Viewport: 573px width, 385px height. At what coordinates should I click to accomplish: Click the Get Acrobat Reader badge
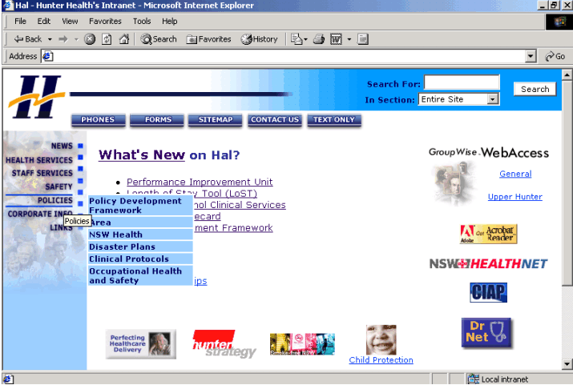[488, 234]
